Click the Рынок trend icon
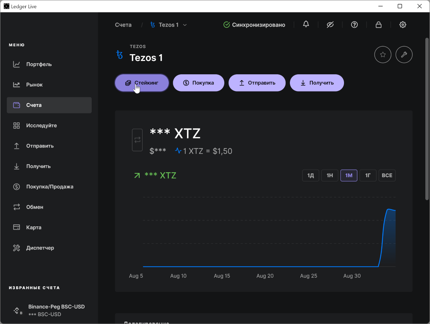 point(16,85)
